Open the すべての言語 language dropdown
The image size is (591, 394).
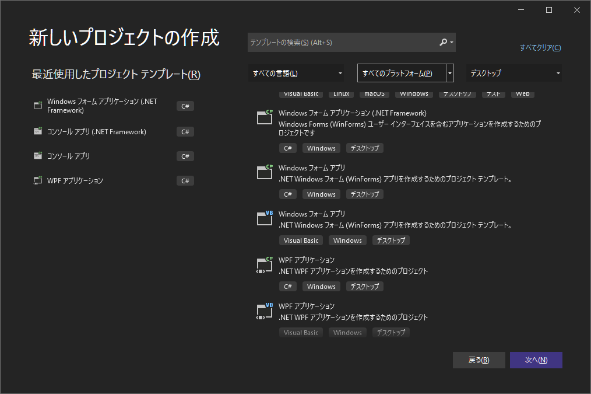[x=296, y=73]
